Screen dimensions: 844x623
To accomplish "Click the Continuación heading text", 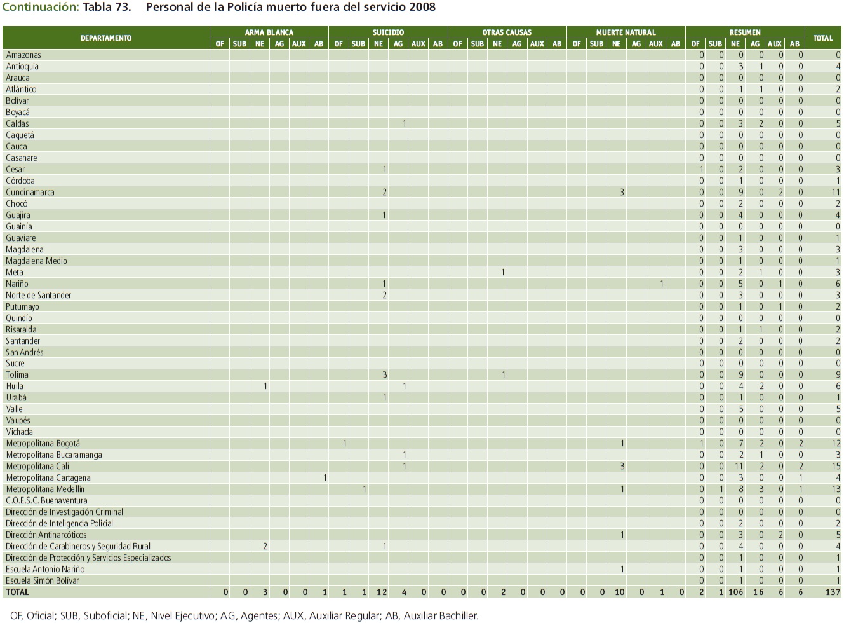I will point(41,8).
